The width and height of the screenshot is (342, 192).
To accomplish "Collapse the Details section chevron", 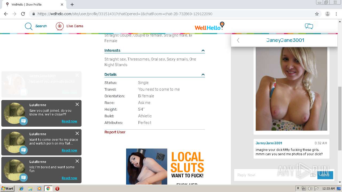I will pos(203,75).
